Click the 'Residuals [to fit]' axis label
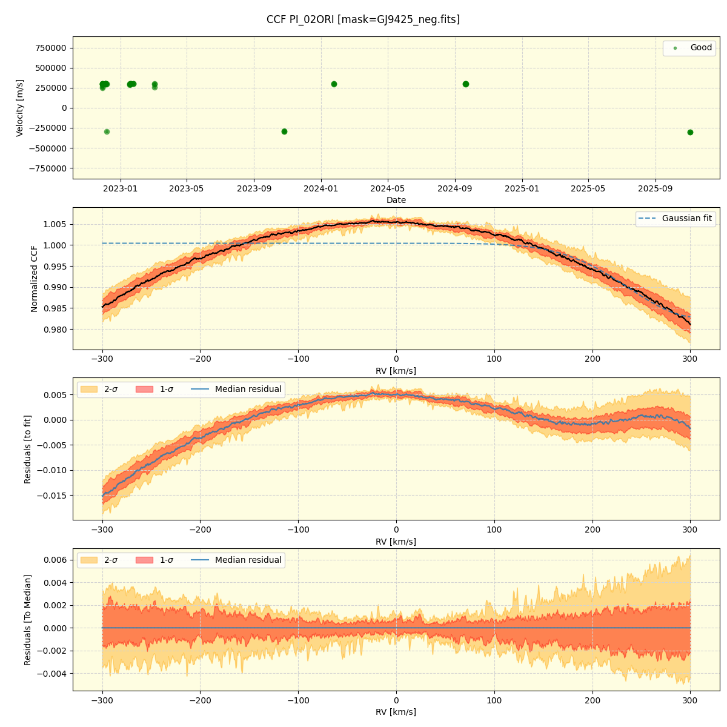 [27, 449]
